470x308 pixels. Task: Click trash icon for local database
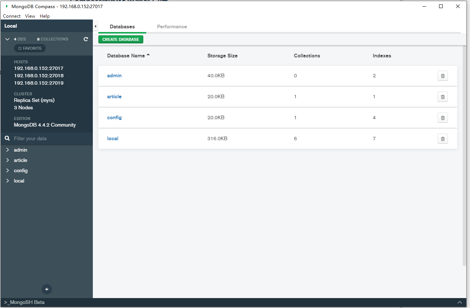pyautogui.click(x=442, y=139)
